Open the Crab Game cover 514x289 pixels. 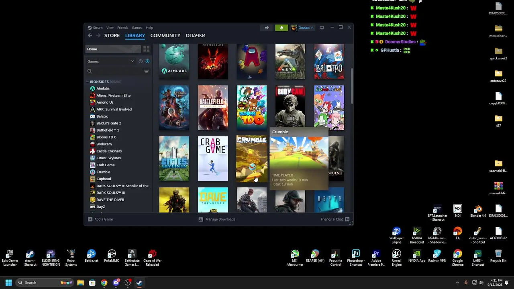point(213,159)
